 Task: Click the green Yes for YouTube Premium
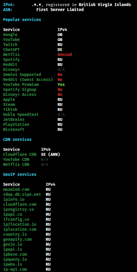point(61,84)
